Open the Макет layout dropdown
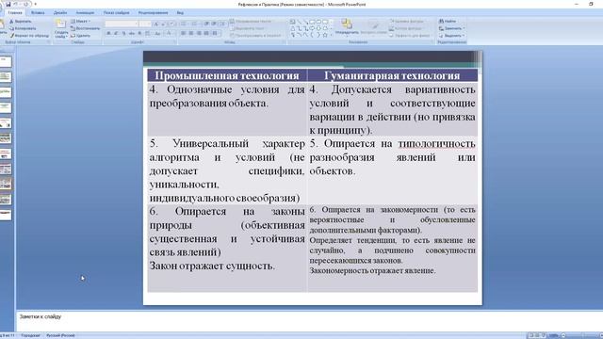Viewport: 603px width, 339px height. 80,21
